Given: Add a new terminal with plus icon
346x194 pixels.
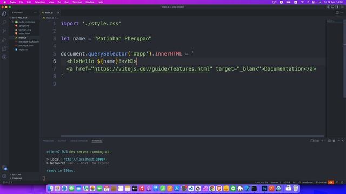Looking at the screenshot, I should pos(322,141).
